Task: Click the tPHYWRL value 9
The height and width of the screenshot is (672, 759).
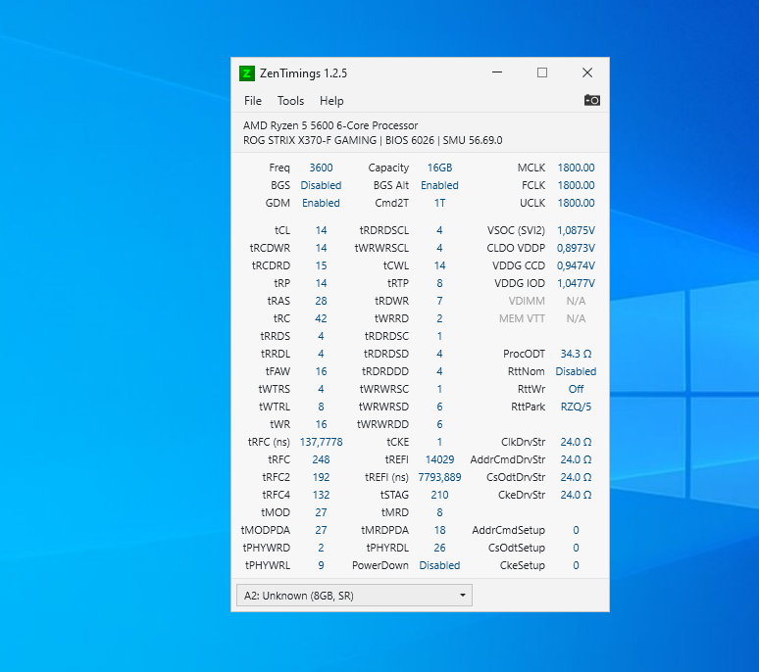Action: [321, 565]
